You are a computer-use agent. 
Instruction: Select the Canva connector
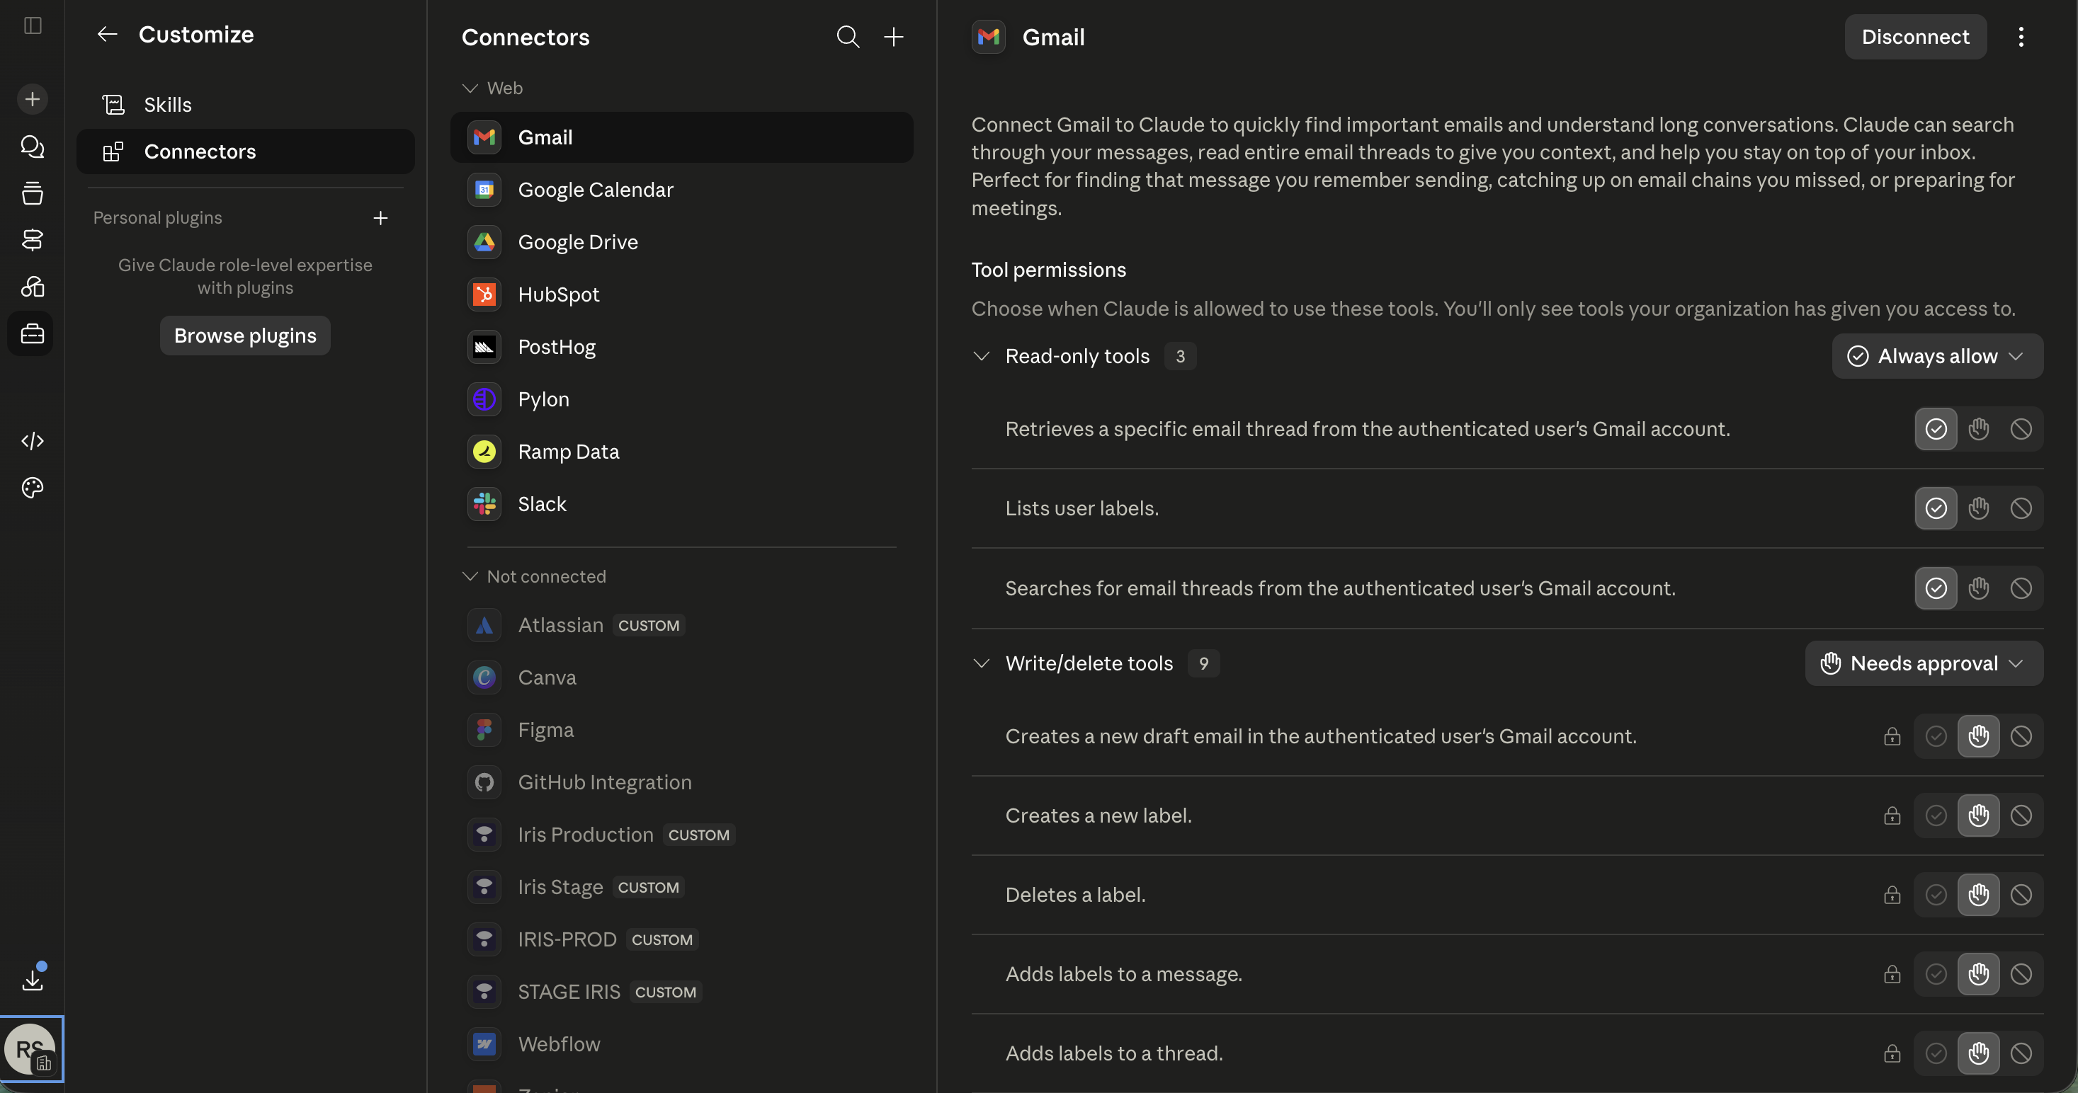(681, 678)
